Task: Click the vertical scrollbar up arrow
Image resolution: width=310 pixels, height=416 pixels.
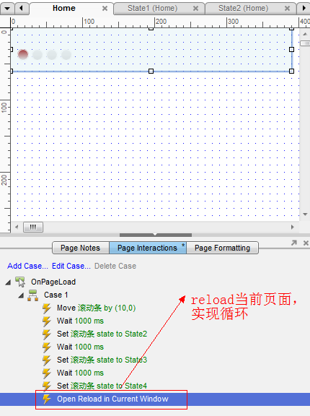Action: 305,34
